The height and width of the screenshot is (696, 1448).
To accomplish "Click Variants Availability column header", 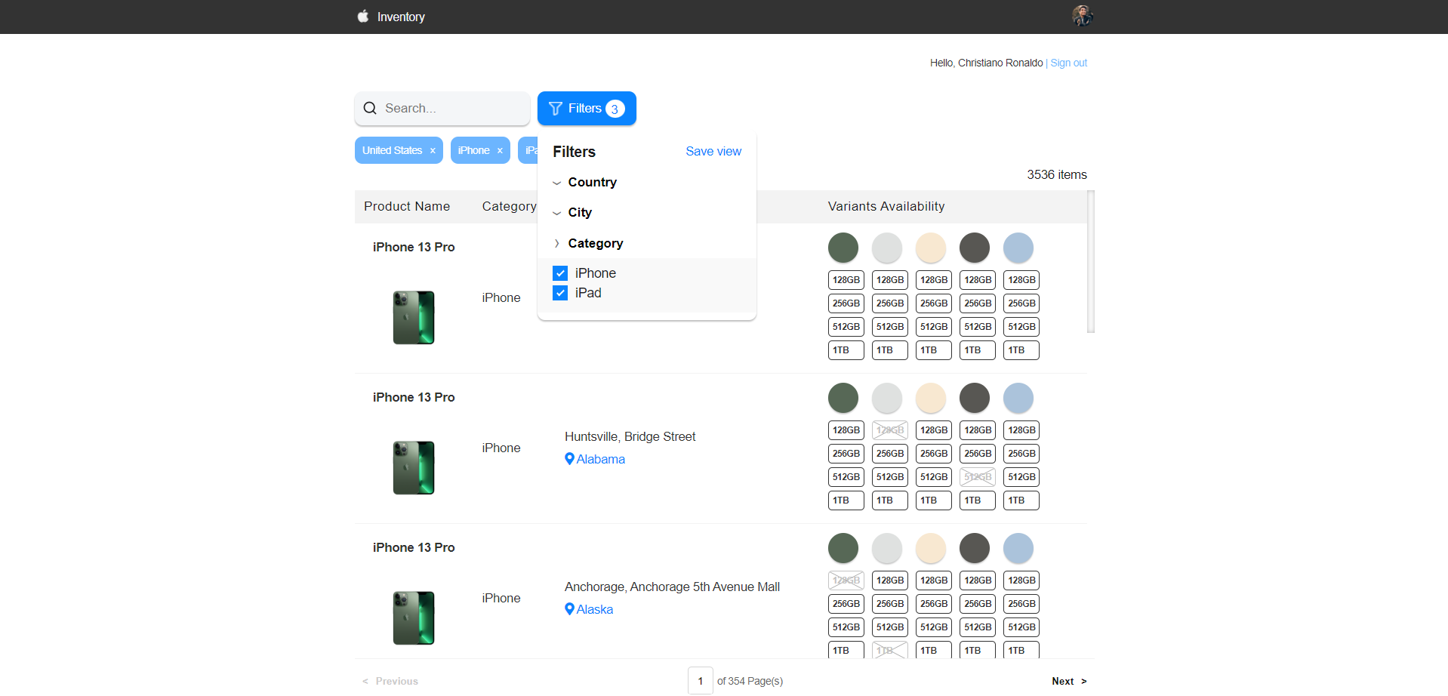I will click(886, 206).
